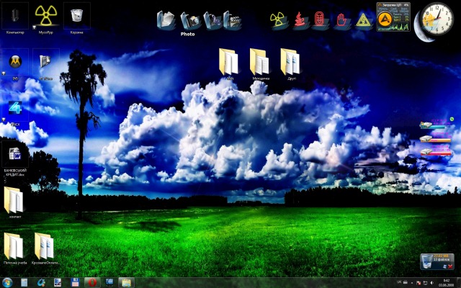Viewport: 461px width, 288px height.
Task: Click the CPU load graph in gadget
Action: coord(393,27)
